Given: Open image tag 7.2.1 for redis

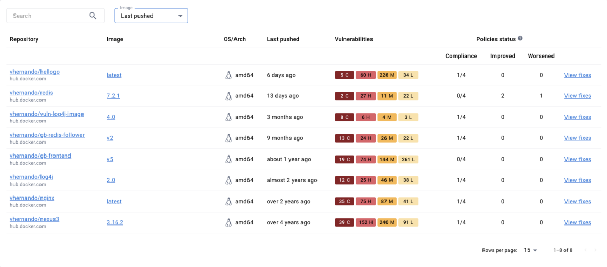Looking at the screenshot, I should point(113,96).
